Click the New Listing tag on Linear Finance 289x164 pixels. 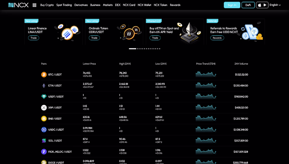(31, 21)
